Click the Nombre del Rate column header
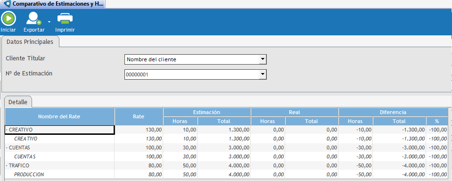Viewport: 452px width, 181px height. click(x=60, y=116)
